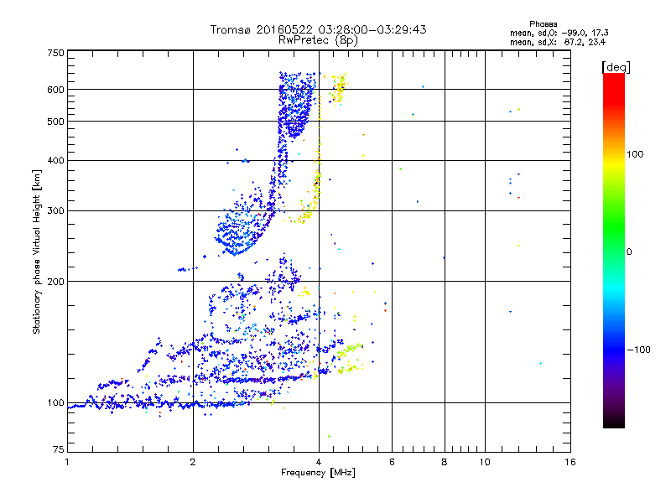Click the "Phases" heading text
The image size is (671, 503).
[543, 24]
